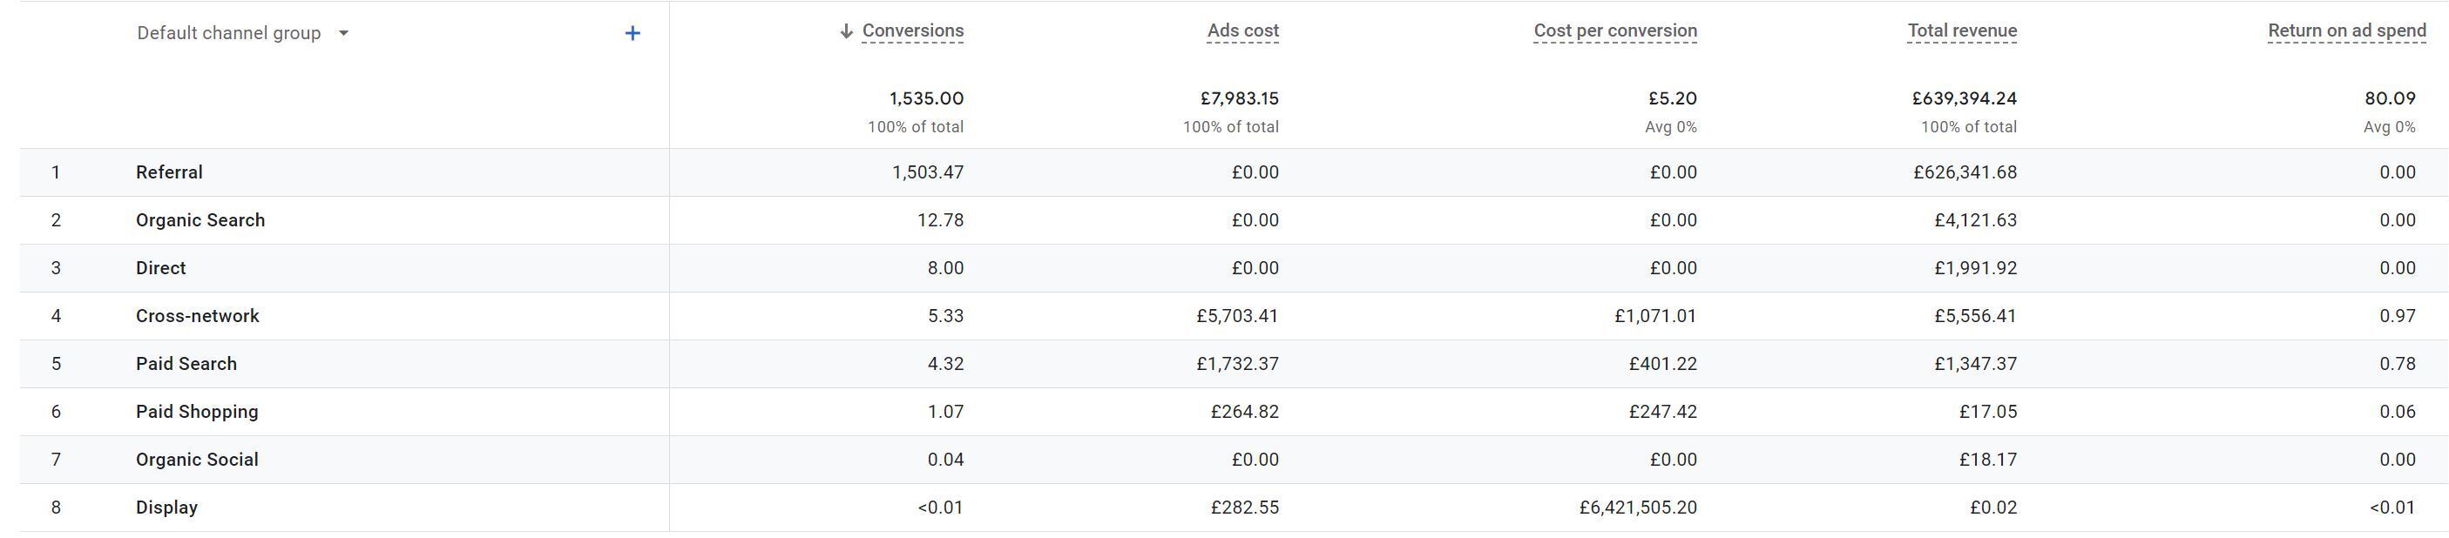Viewport: 2449px width, 538px height.
Task: Click the dropdown arrow next to channel group
Action: [x=343, y=33]
